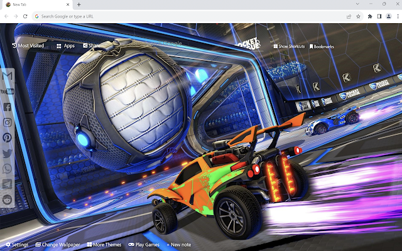
Task: Open Chrome three-dot menu
Action: click(398, 16)
